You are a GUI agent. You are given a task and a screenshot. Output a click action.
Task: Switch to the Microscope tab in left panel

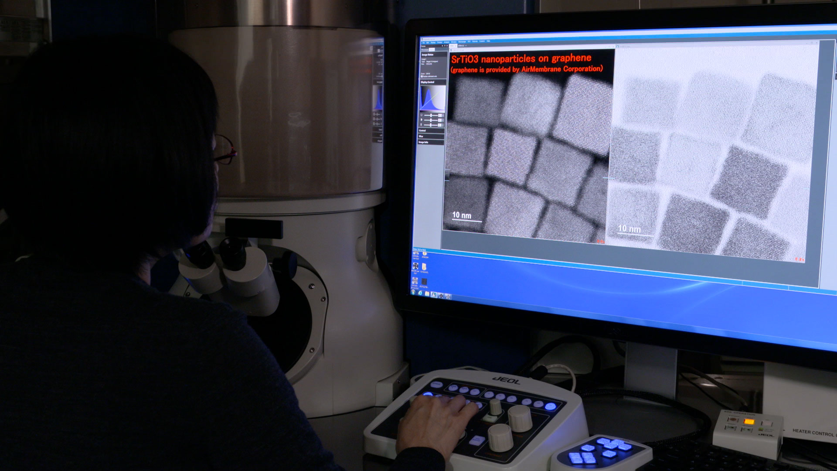pyautogui.click(x=425, y=50)
